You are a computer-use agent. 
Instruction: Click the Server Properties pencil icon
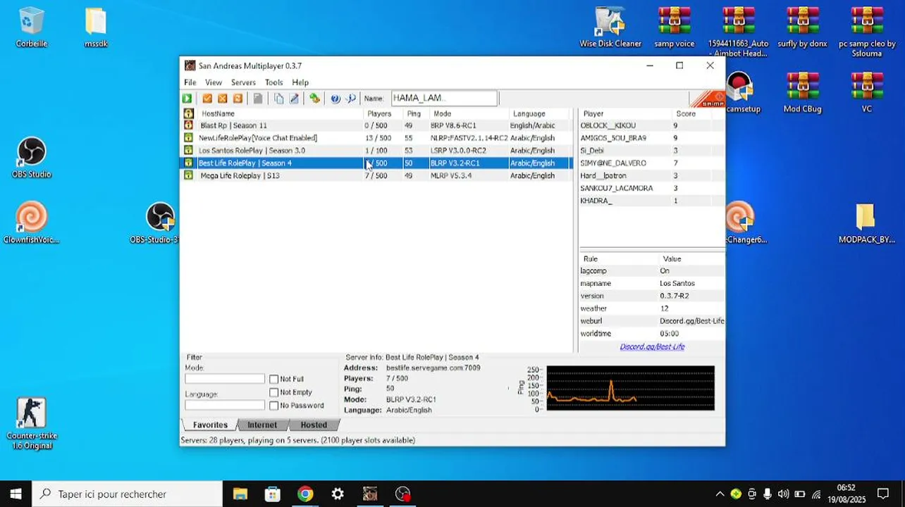(x=295, y=99)
